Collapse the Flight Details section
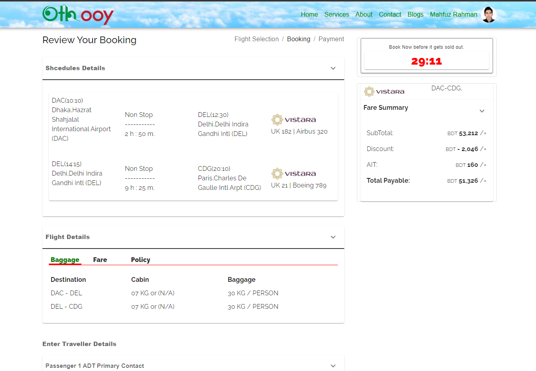The width and height of the screenshot is (536, 371). point(333,237)
